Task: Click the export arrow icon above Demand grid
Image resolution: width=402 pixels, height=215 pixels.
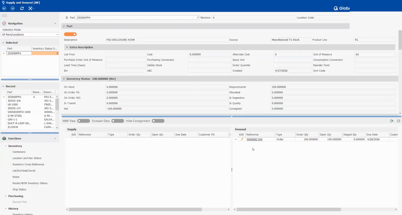Action: click(x=392, y=121)
